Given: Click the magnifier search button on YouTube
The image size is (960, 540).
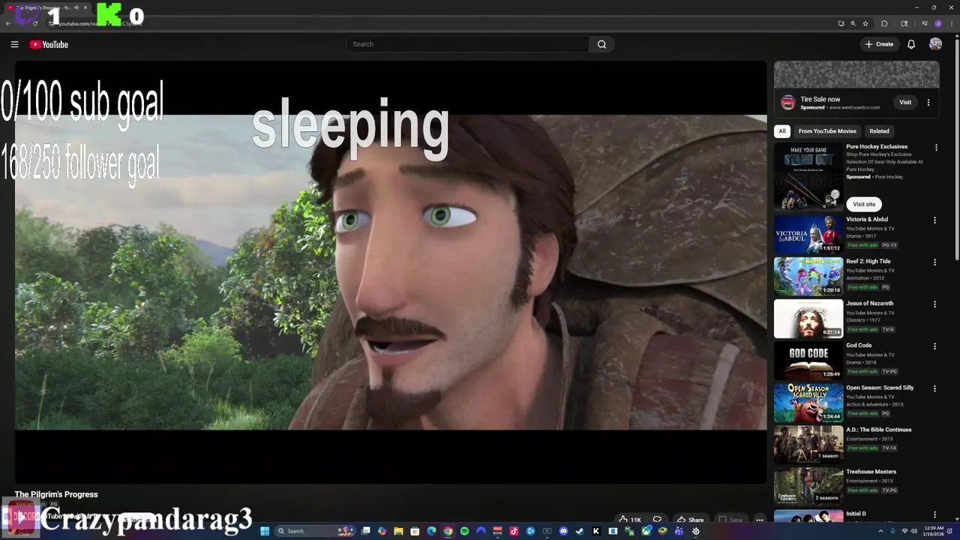Looking at the screenshot, I should (601, 44).
